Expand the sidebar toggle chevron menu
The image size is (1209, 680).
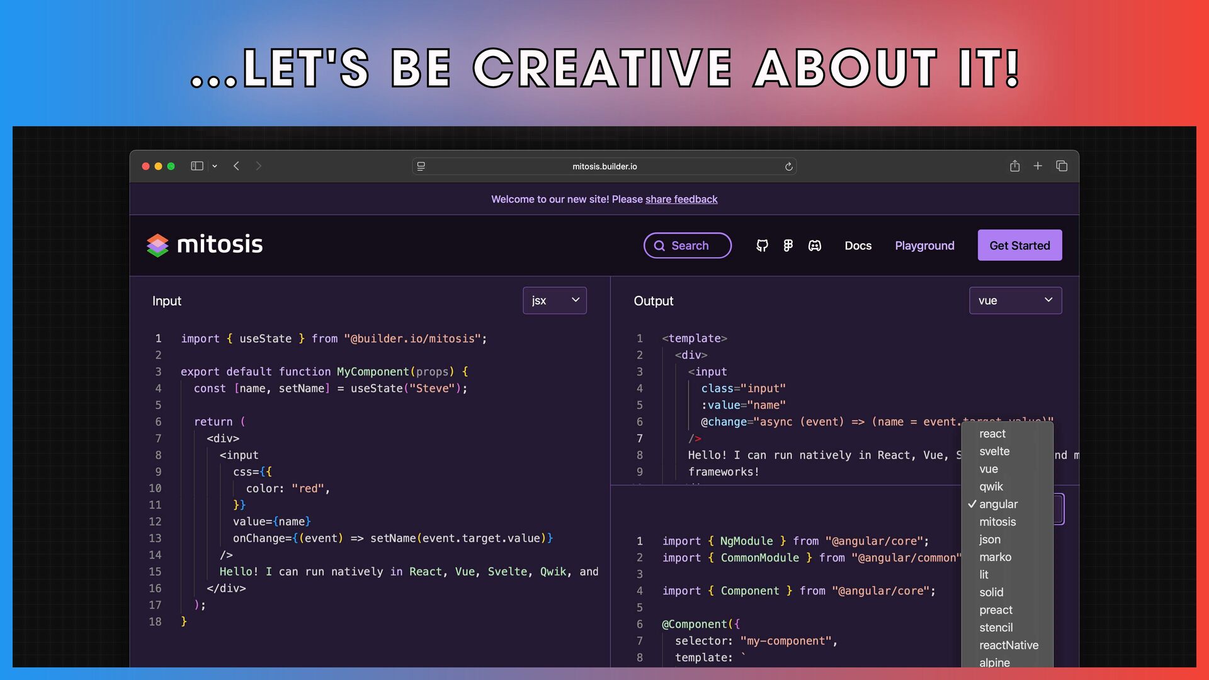[215, 166]
